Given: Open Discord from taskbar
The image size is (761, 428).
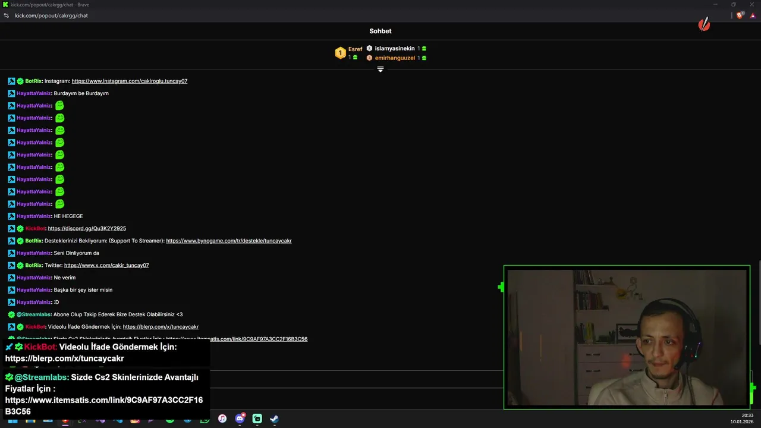Looking at the screenshot, I should 240,418.
